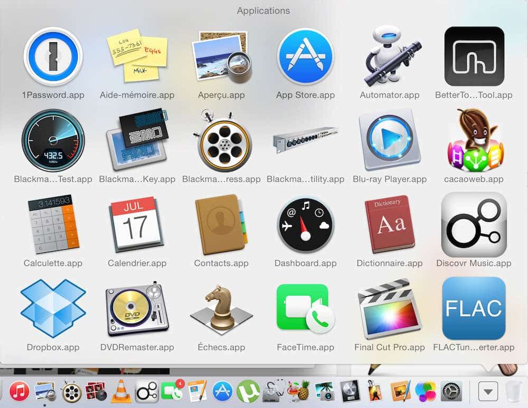528x408 pixels.
Task: Launch App Store.app from the Applications grid
Action: [x=305, y=56]
